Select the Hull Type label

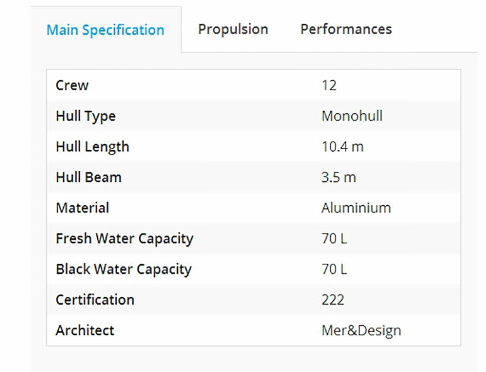pos(85,116)
